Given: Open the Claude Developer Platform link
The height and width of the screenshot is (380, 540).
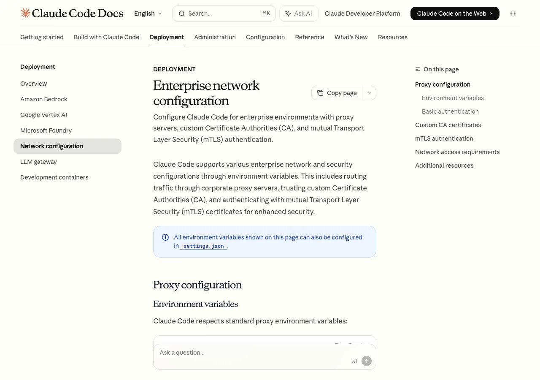Looking at the screenshot, I should (362, 14).
